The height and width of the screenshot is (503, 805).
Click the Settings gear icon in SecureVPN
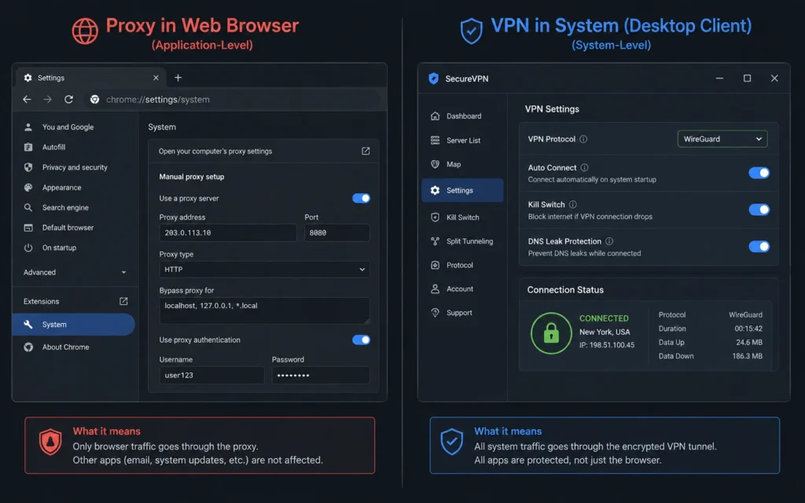click(435, 190)
